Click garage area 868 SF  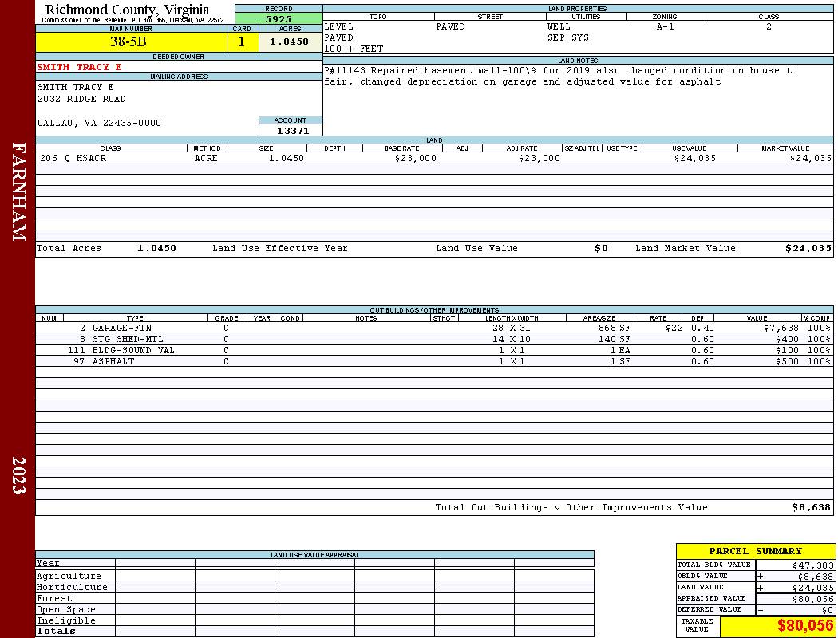[x=615, y=328]
